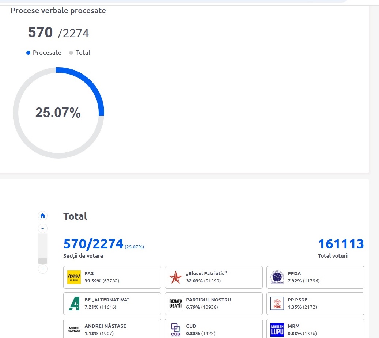Click the Renato Usatîi party logo

pyautogui.click(x=175, y=304)
